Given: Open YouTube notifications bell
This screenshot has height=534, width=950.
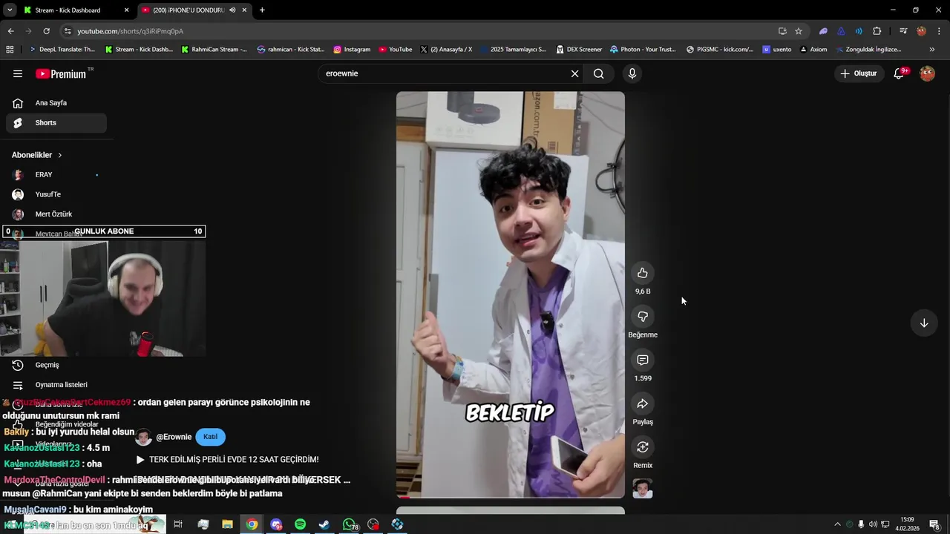Looking at the screenshot, I should coord(900,73).
